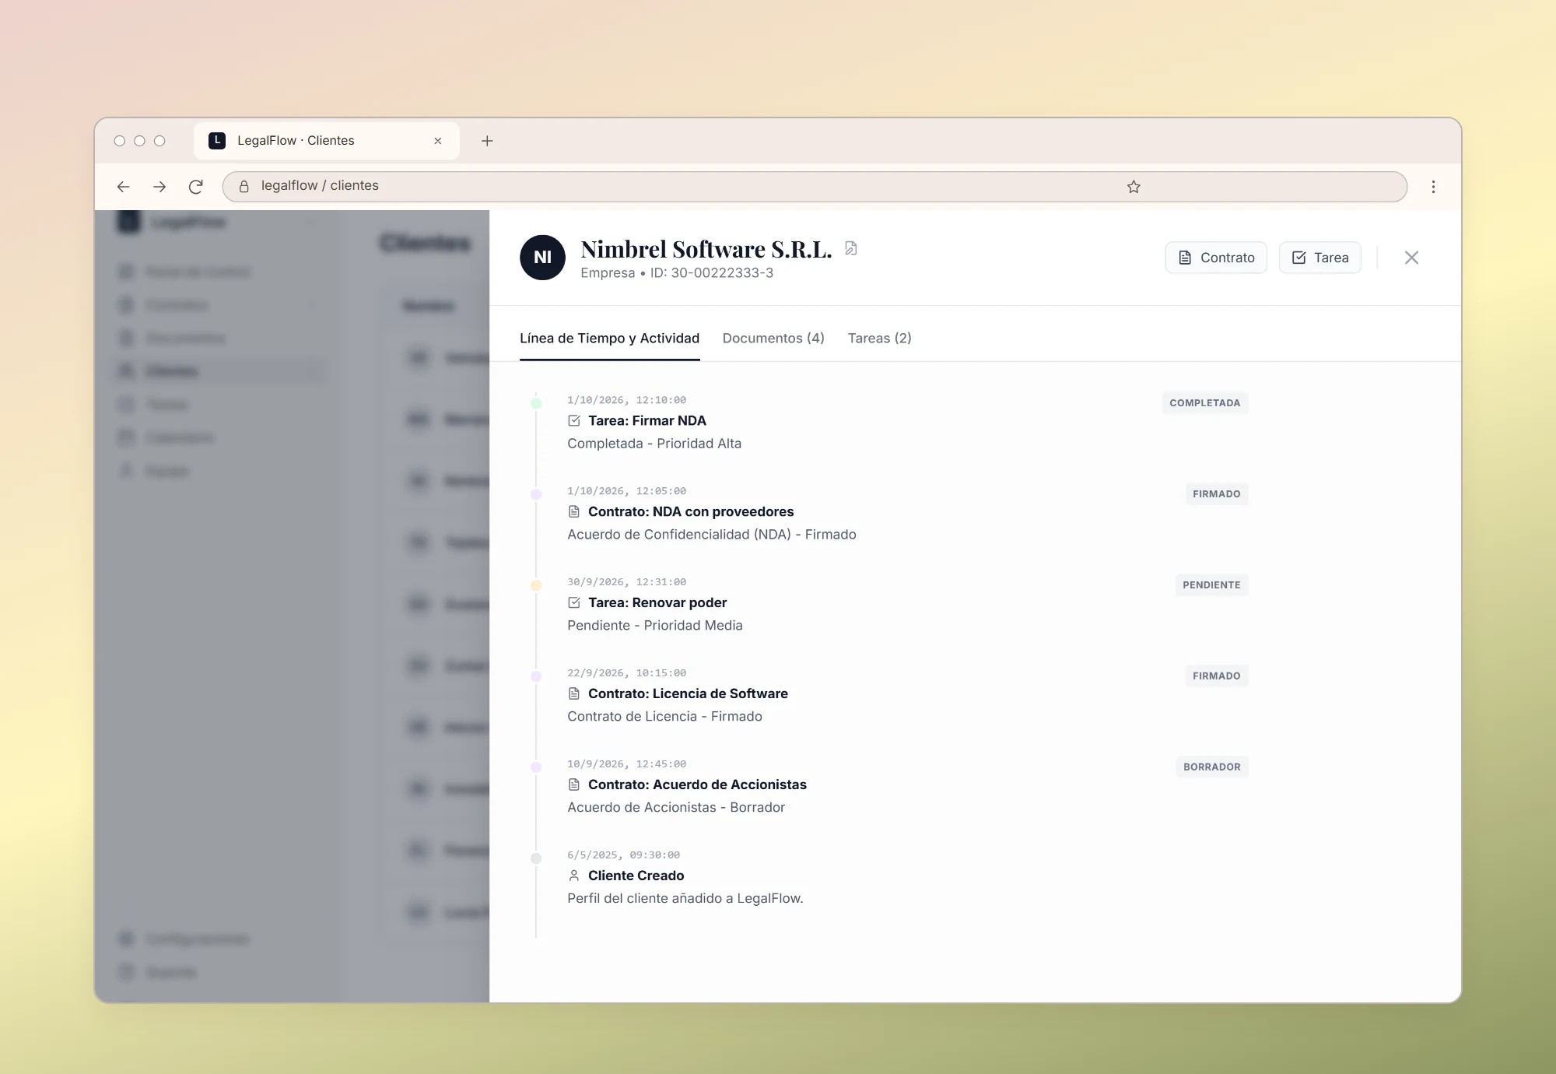Click the PENDIENTE status badge
Image resolution: width=1556 pixels, height=1074 pixels.
pyautogui.click(x=1211, y=585)
